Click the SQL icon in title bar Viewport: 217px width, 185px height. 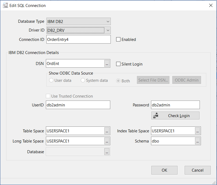pyautogui.click(x=5, y=5)
